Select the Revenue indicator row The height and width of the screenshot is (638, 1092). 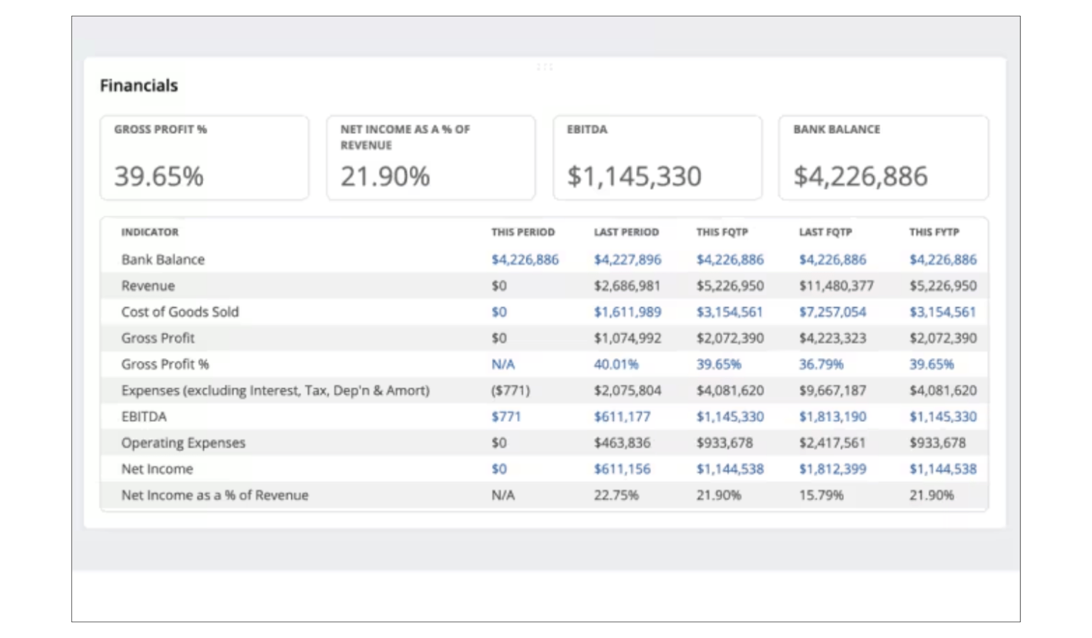point(148,285)
